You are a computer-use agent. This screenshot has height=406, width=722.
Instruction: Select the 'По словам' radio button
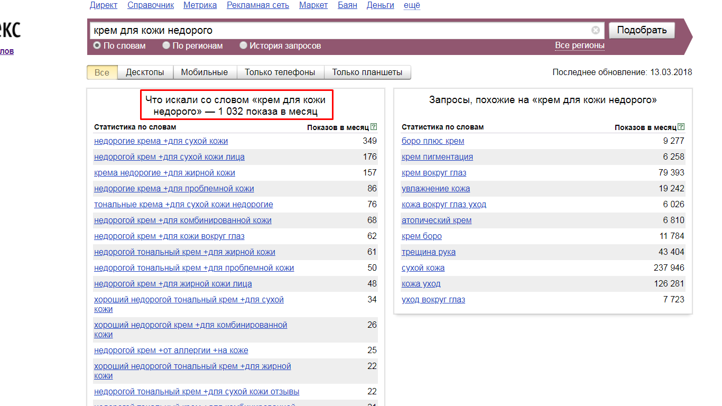97,45
